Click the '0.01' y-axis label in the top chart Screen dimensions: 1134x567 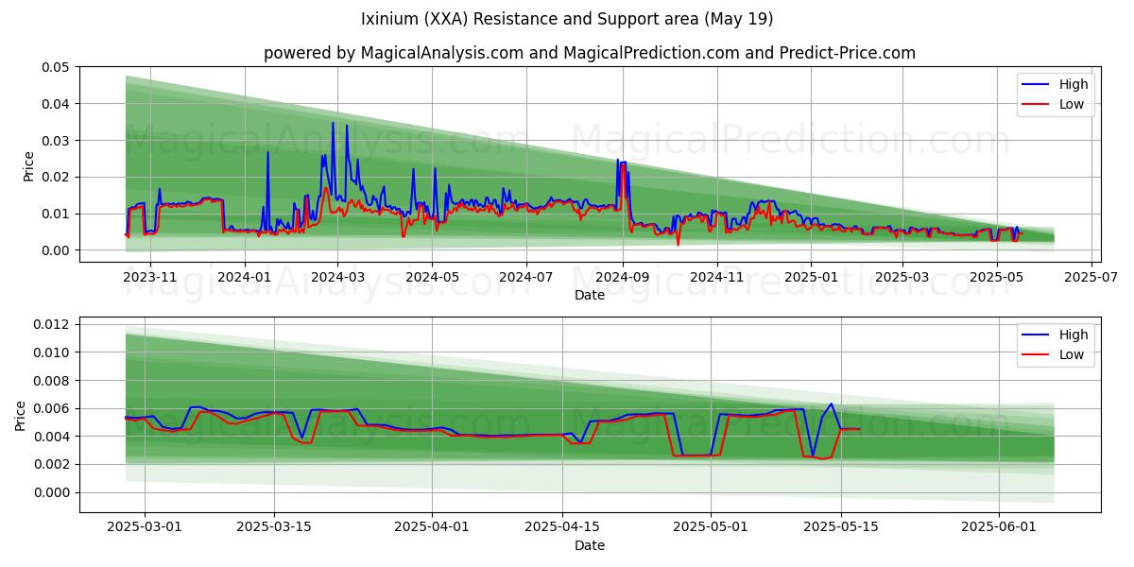(x=56, y=214)
